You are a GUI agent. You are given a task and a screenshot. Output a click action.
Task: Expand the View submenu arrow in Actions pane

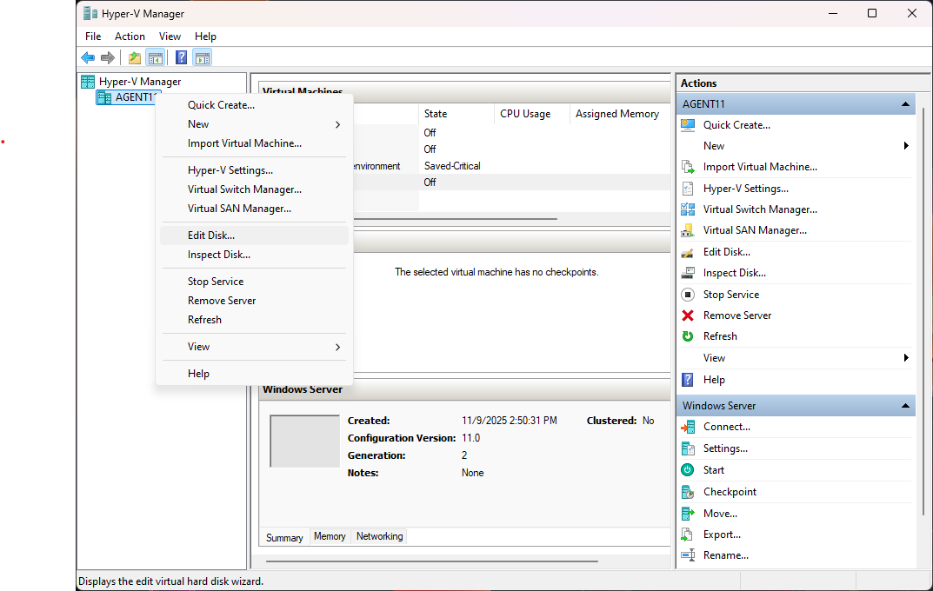[906, 358]
